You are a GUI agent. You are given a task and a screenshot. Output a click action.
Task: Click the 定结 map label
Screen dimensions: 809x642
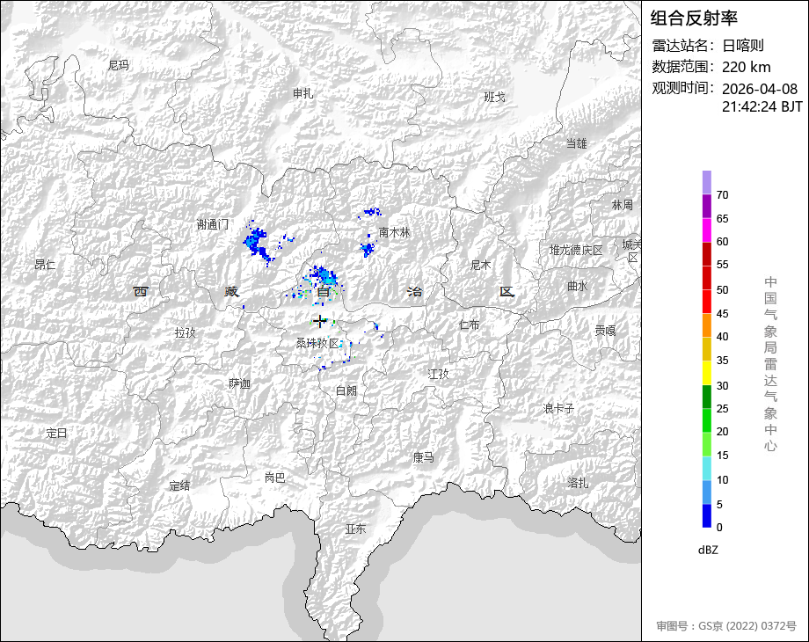pos(179,485)
